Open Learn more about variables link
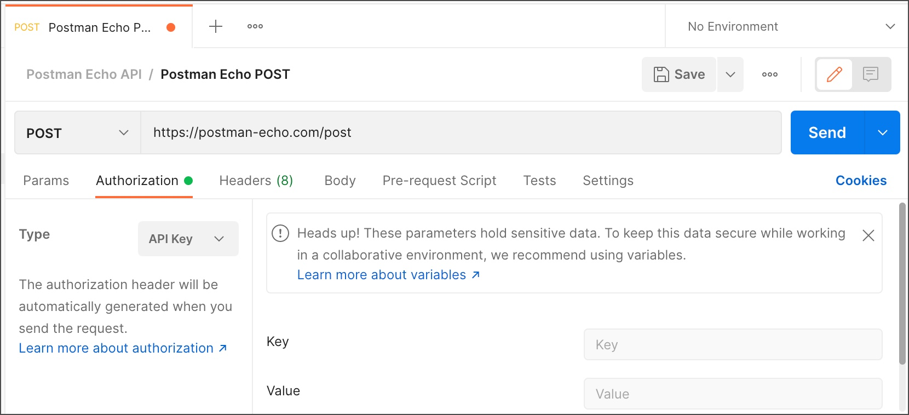Image resolution: width=909 pixels, height=415 pixels. click(389, 275)
